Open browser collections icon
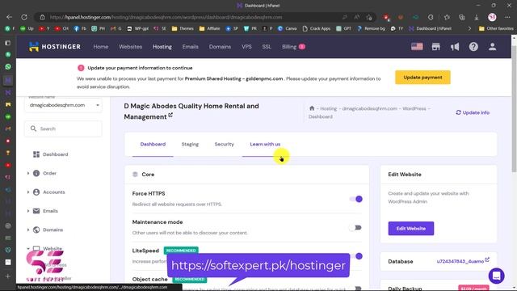This screenshot has width=517, height=291. 461,17
